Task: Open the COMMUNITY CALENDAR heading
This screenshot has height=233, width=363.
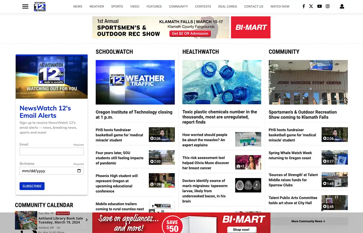Action: [44, 205]
